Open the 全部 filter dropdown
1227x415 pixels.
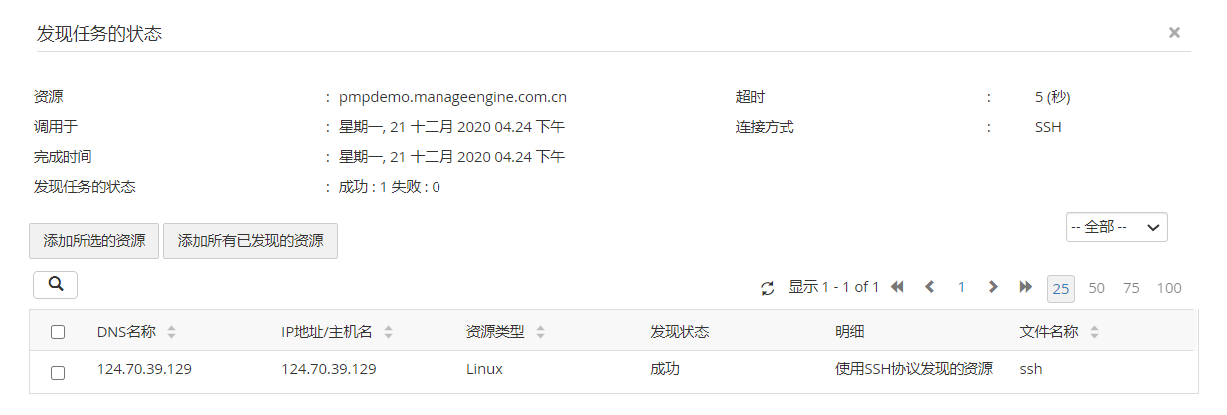point(1117,227)
